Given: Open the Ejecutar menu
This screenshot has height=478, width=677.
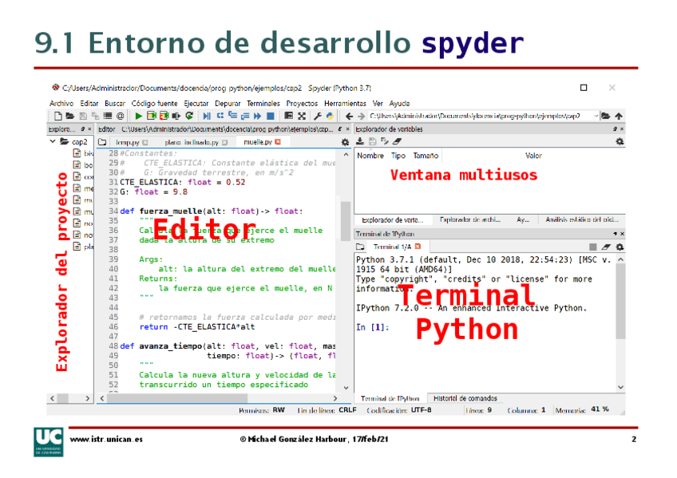Looking at the screenshot, I should (196, 103).
